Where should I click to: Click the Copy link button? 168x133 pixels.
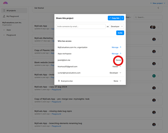pyautogui.click(x=114, y=18)
